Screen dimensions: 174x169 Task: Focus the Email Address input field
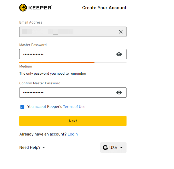(x=67, y=32)
